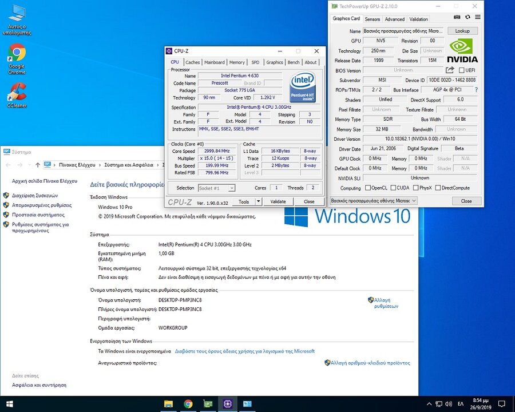Open the CPU-Z Tools dropdown arrow
The image size is (515, 412).
click(259, 201)
